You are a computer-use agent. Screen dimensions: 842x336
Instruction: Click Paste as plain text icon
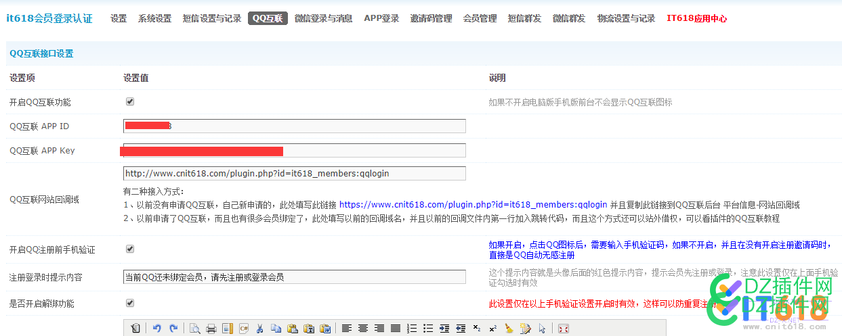click(x=309, y=329)
